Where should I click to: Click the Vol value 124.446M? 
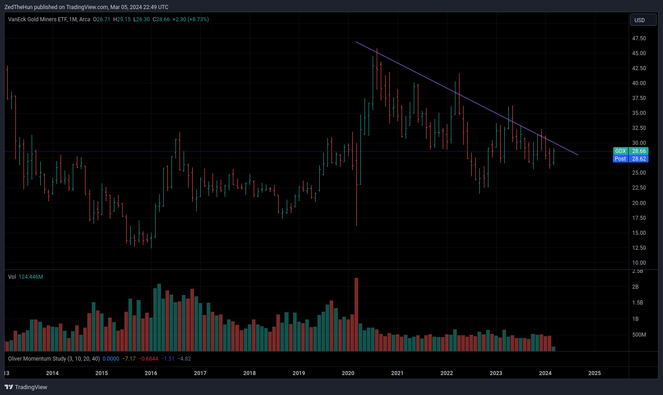click(31, 277)
